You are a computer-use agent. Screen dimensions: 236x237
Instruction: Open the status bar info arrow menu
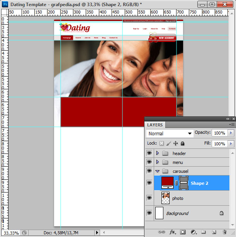97,232
